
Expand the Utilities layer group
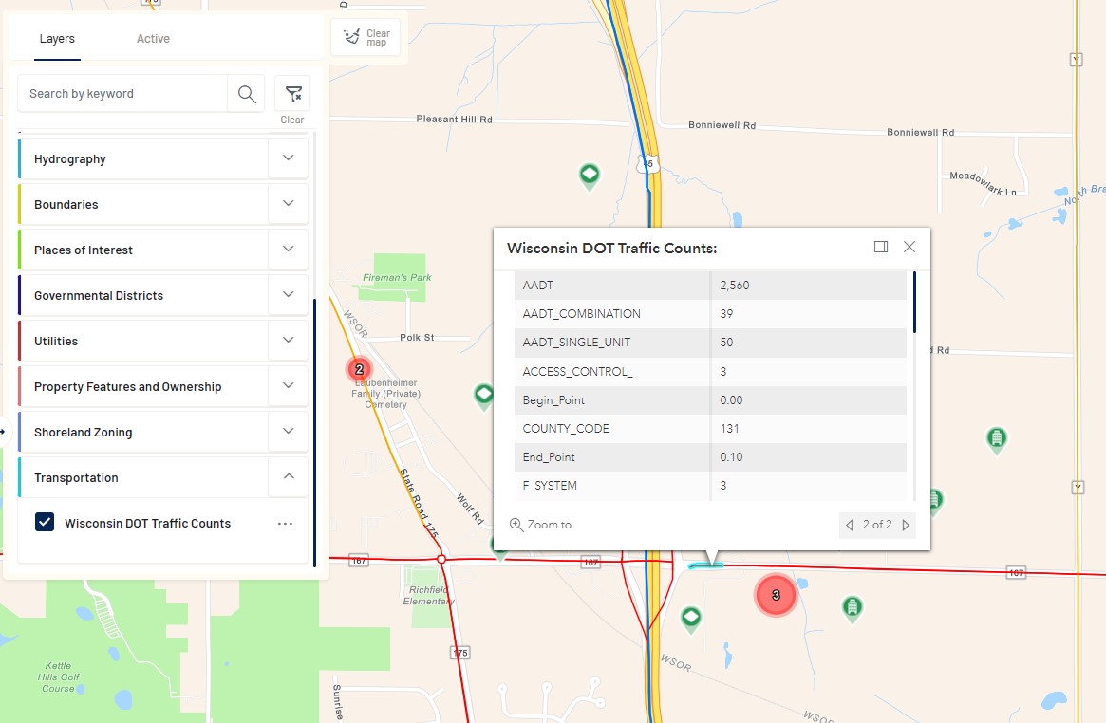pos(288,340)
